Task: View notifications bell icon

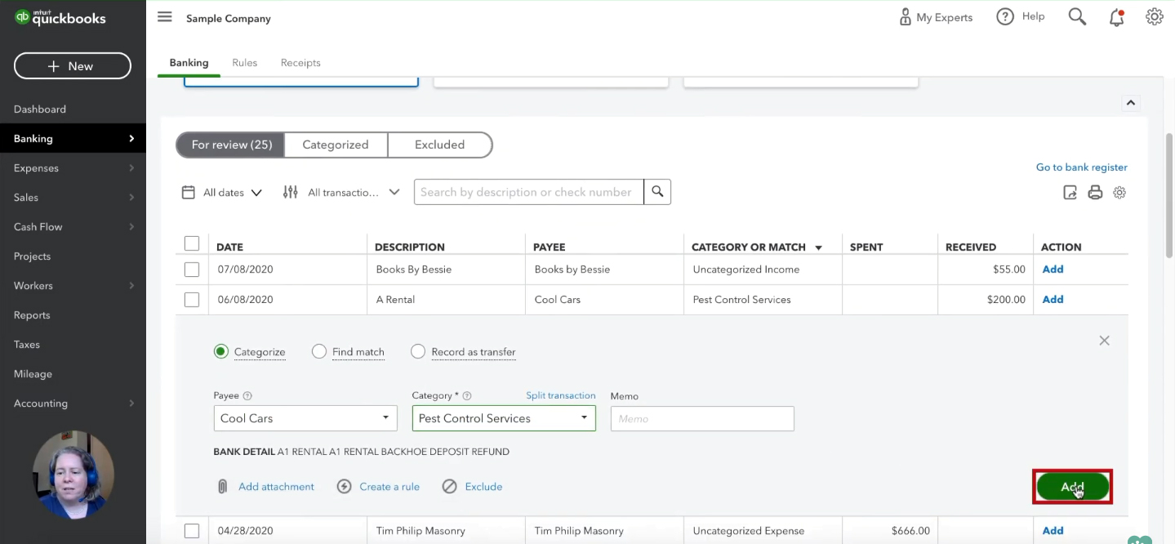Action: point(1116,17)
